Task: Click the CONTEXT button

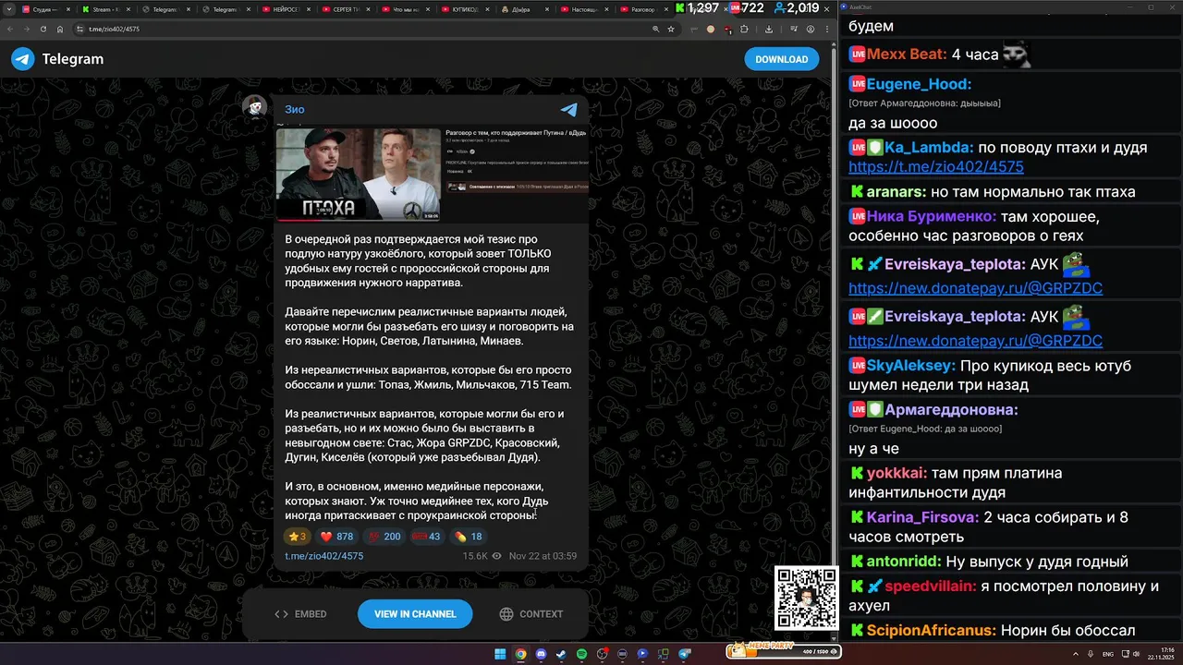Action: tap(531, 614)
